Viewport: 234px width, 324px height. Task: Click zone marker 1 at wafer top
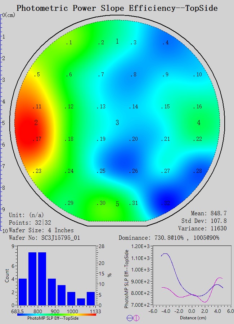117,41
